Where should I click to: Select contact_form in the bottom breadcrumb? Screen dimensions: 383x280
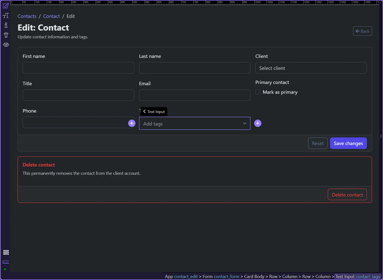pyautogui.click(x=226, y=276)
